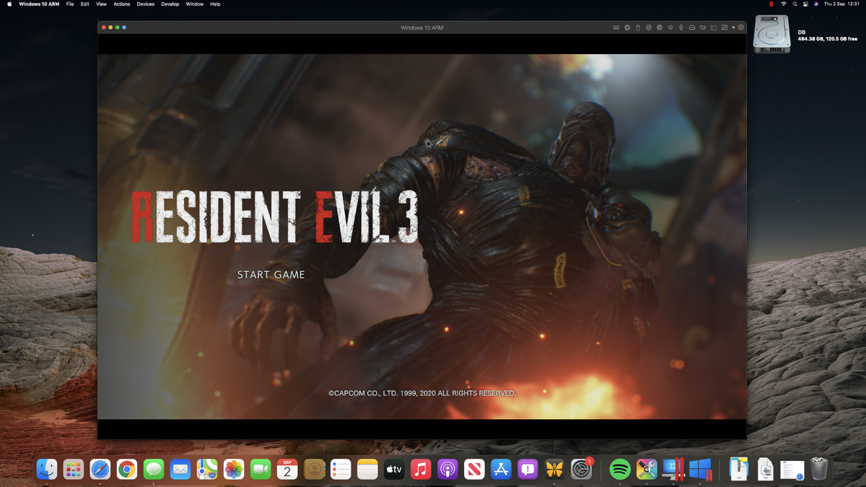This screenshot has width=866, height=487.
Task: Open the Windows 10 ARM app menu
Action: pyautogui.click(x=39, y=4)
